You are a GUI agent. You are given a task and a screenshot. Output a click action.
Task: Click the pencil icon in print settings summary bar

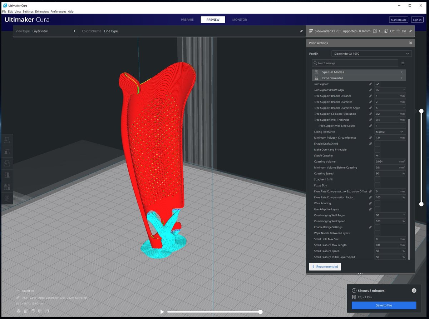click(x=410, y=31)
